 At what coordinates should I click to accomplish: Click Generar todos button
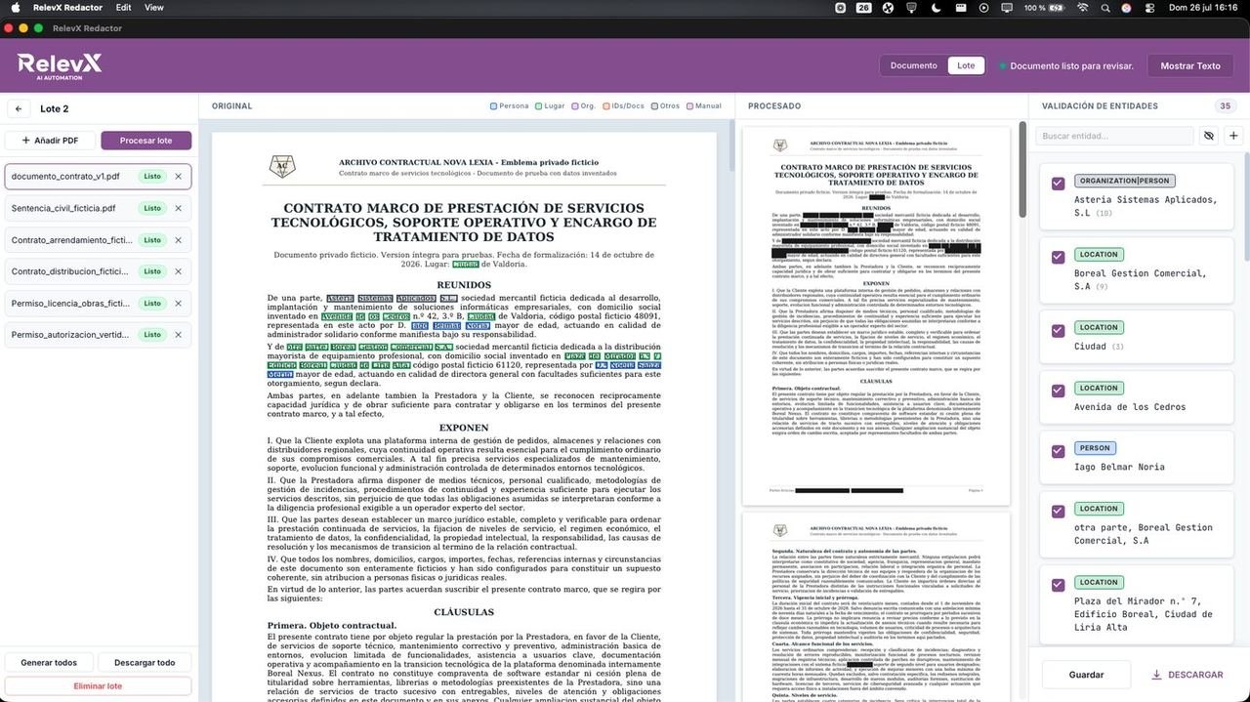[x=49, y=663]
